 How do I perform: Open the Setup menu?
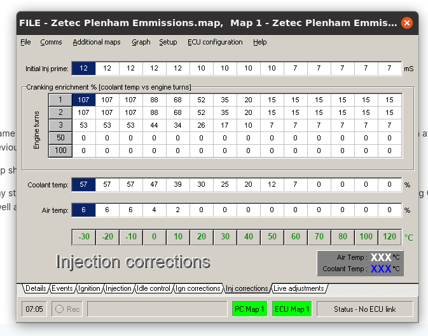168,42
